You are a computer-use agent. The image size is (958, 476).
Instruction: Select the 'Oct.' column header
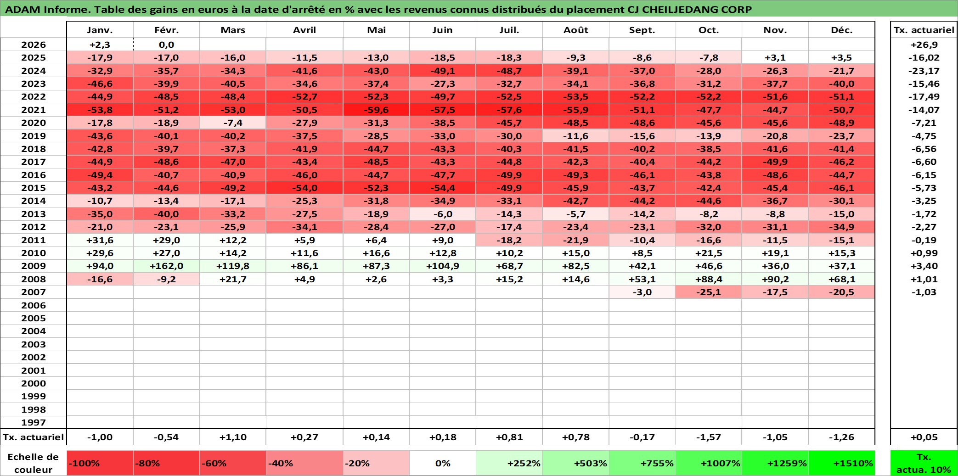pos(709,30)
